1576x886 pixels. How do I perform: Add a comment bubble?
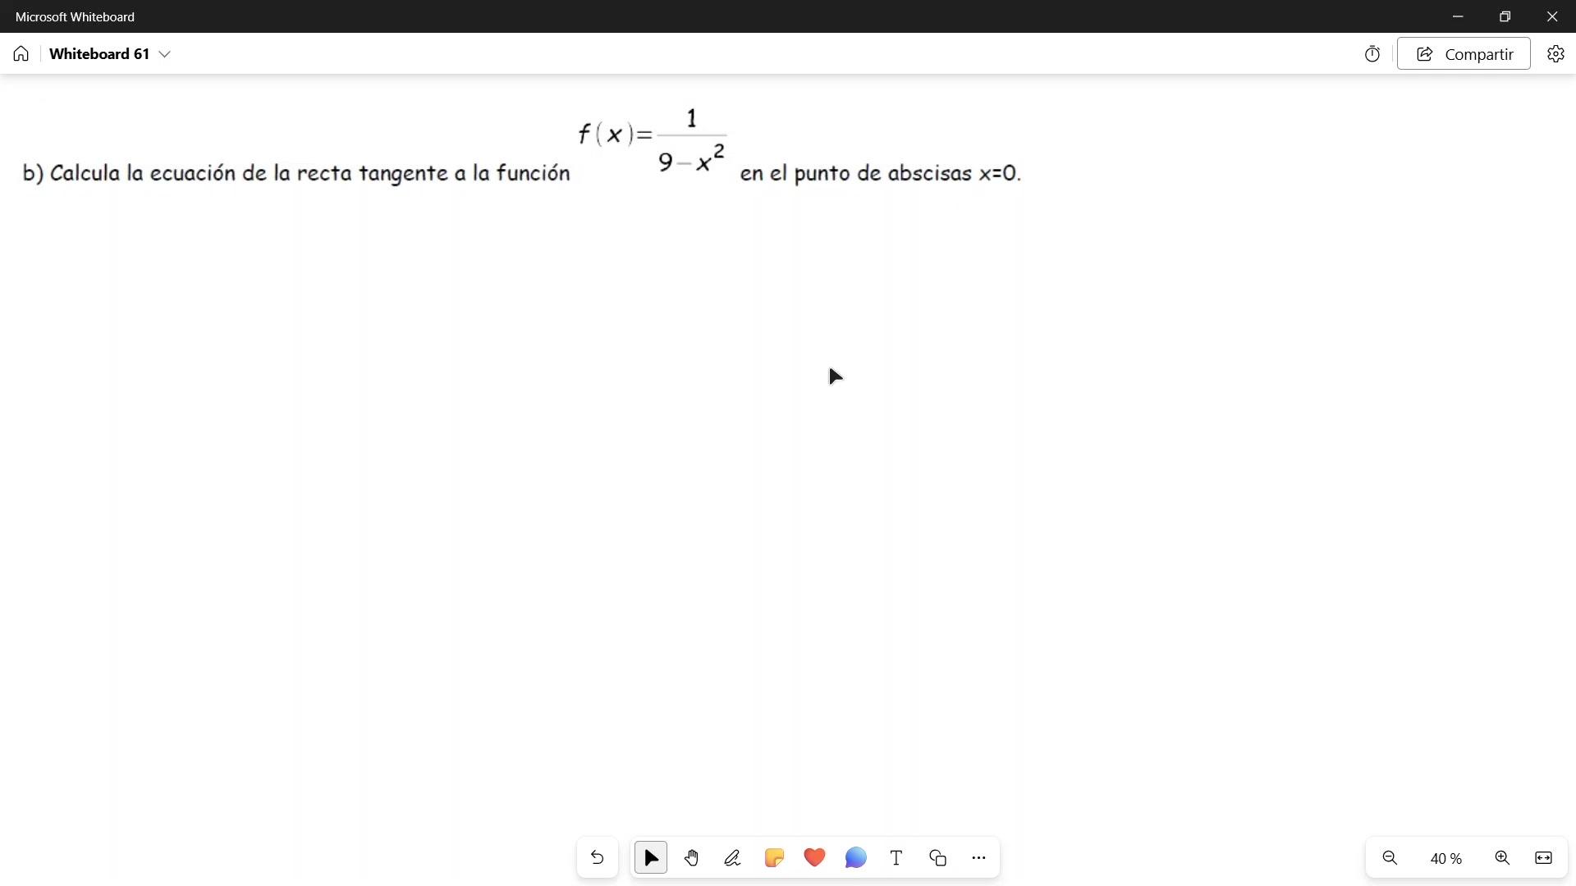(855, 858)
